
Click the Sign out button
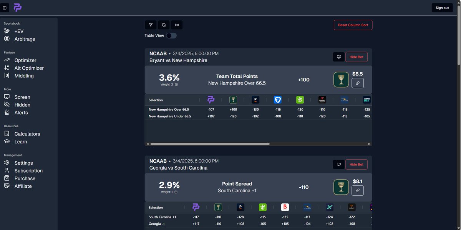coord(442,8)
